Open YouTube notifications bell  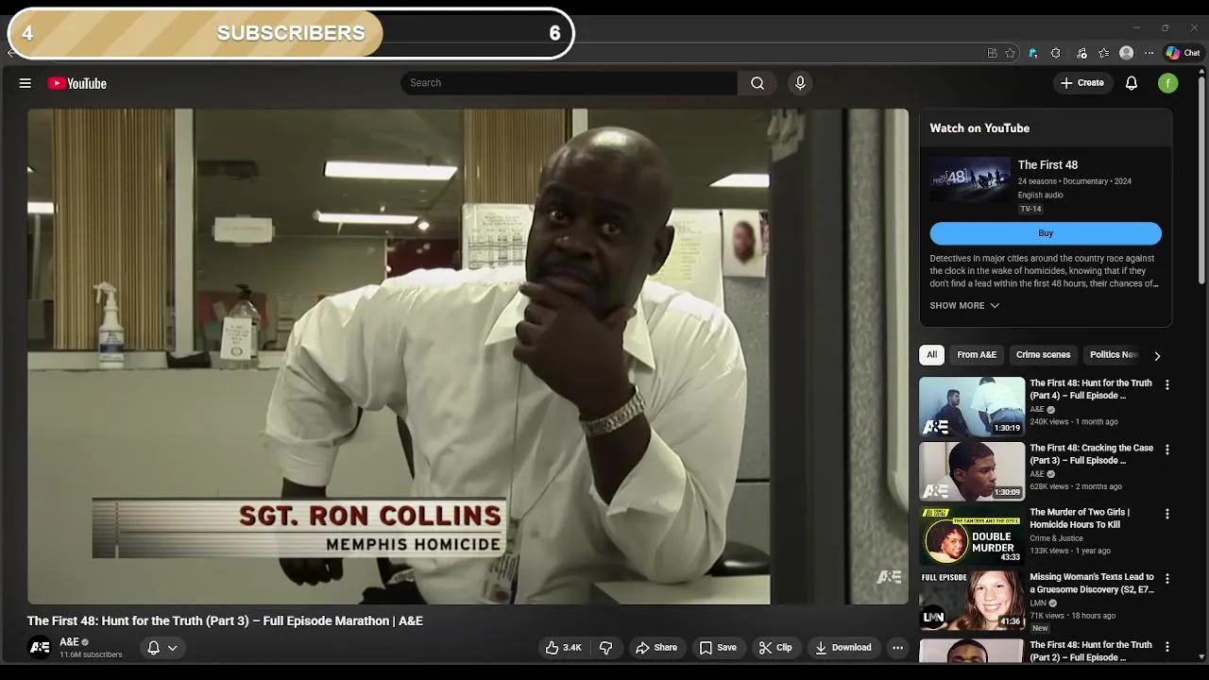click(x=1132, y=83)
